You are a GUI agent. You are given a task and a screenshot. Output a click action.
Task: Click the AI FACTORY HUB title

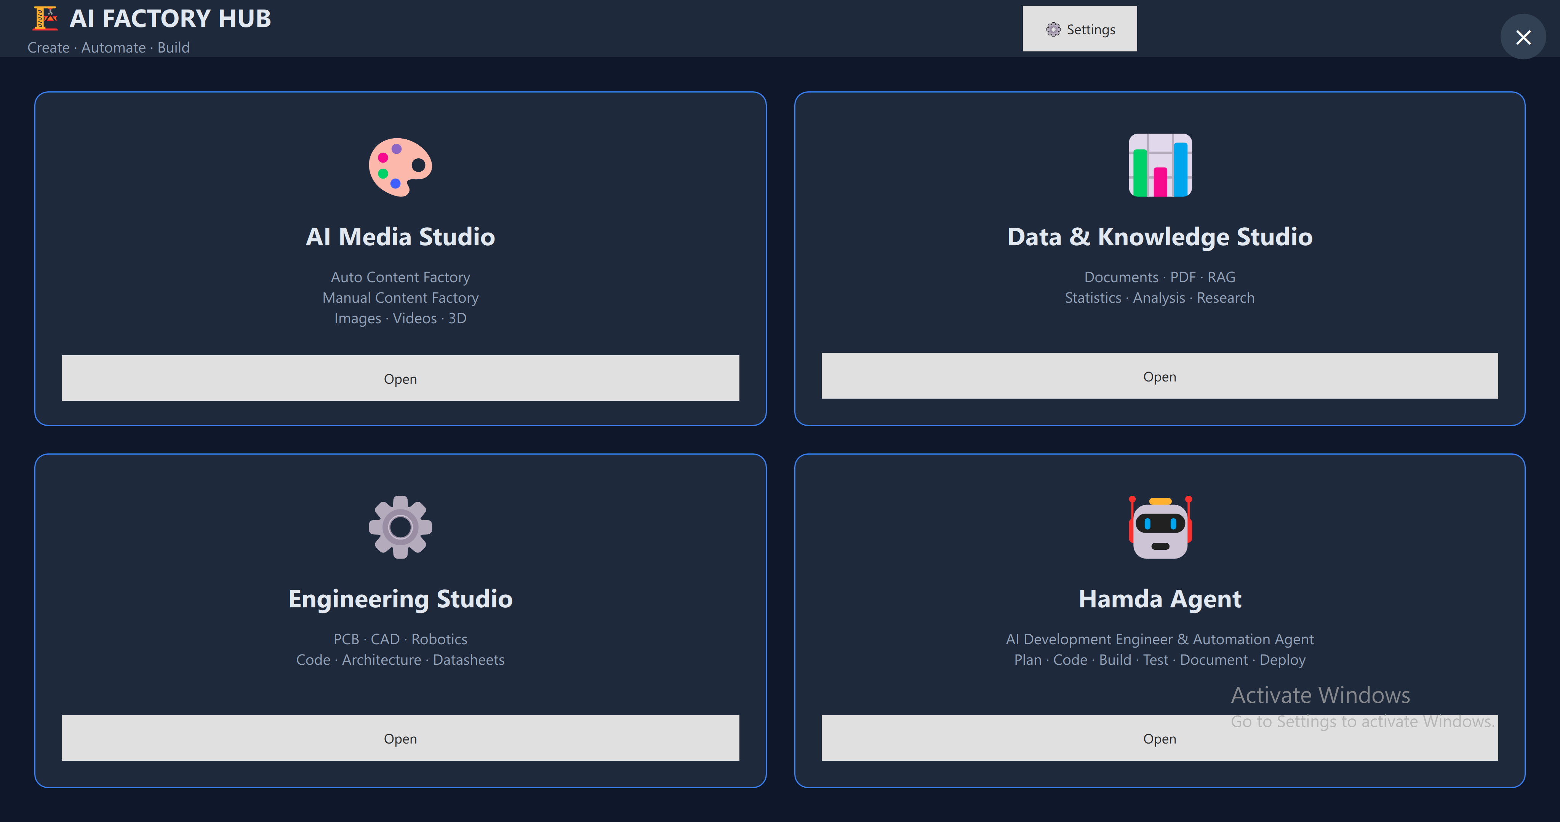pos(170,19)
